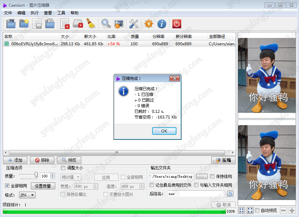Click the quality value spinner arrows
The width and height of the screenshot is (299, 217).
click(53, 176)
